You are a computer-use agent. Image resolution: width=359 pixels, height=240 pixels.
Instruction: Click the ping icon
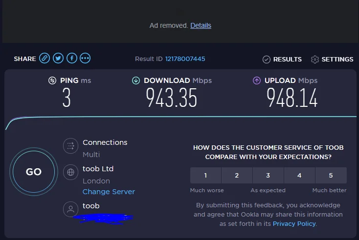(x=52, y=80)
